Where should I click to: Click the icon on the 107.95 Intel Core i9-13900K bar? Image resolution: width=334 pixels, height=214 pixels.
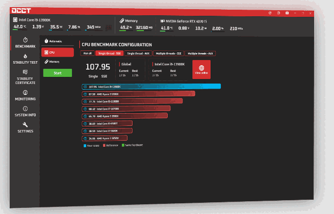click(x=85, y=87)
